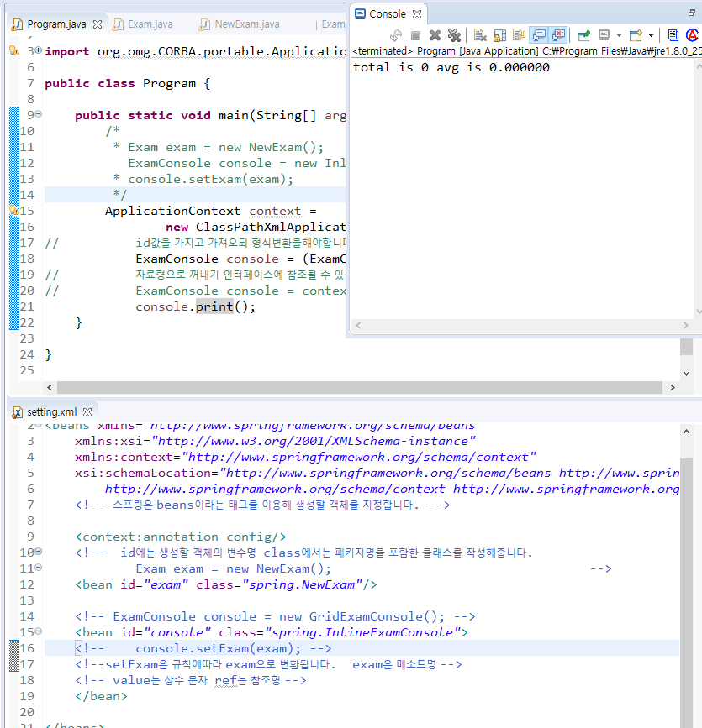702x728 pixels.
Task: Click the setting.xml file icon on tab
Action: 17,412
